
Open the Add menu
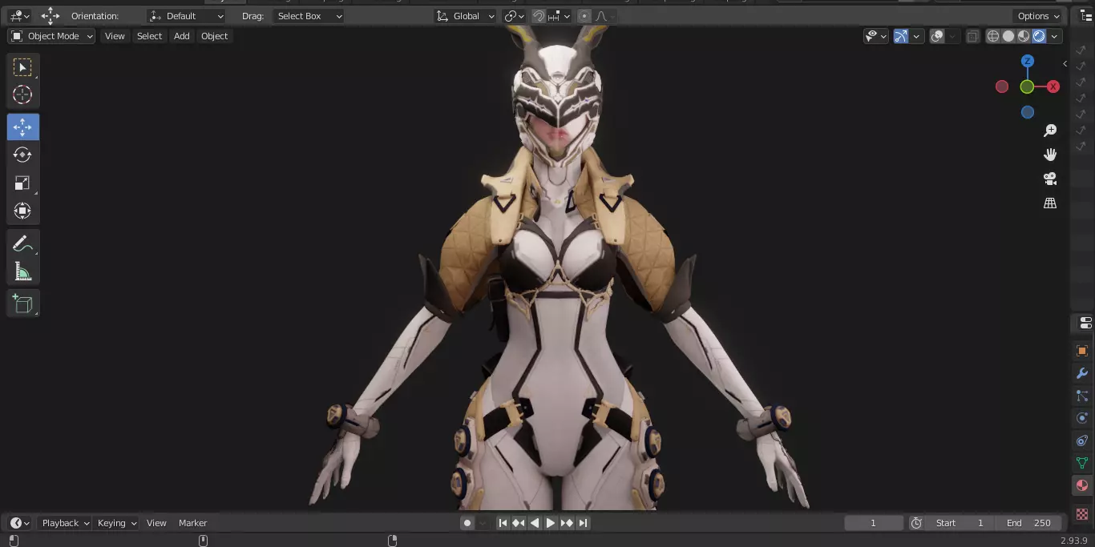(182, 36)
